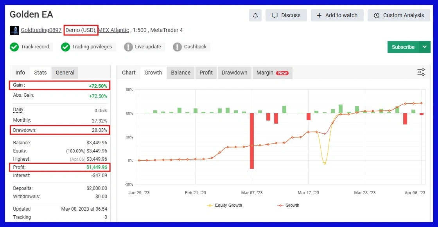This screenshot has height=227, width=438.
Task: Click the Cashback warning icon
Action: (x=178, y=47)
